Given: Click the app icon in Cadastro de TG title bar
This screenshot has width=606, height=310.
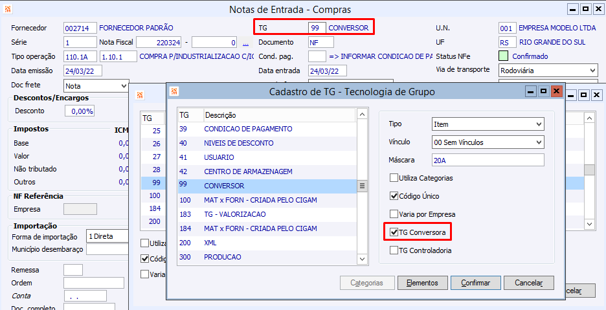Looking at the screenshot, I should [174, 91].
